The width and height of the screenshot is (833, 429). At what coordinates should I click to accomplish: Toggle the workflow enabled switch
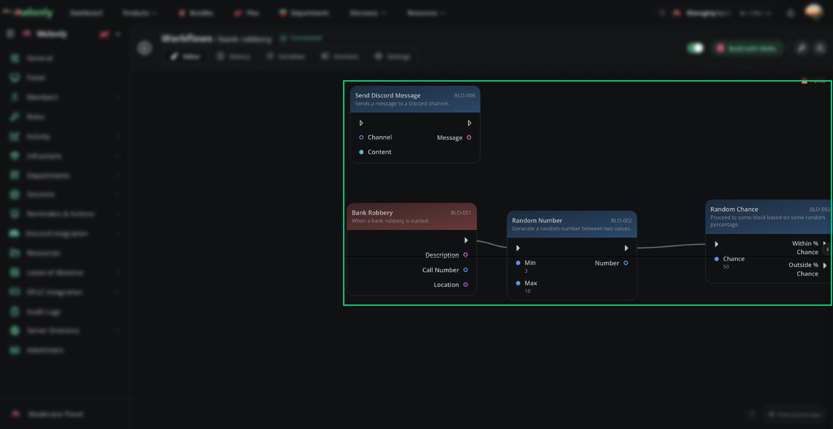coord(695,48)
